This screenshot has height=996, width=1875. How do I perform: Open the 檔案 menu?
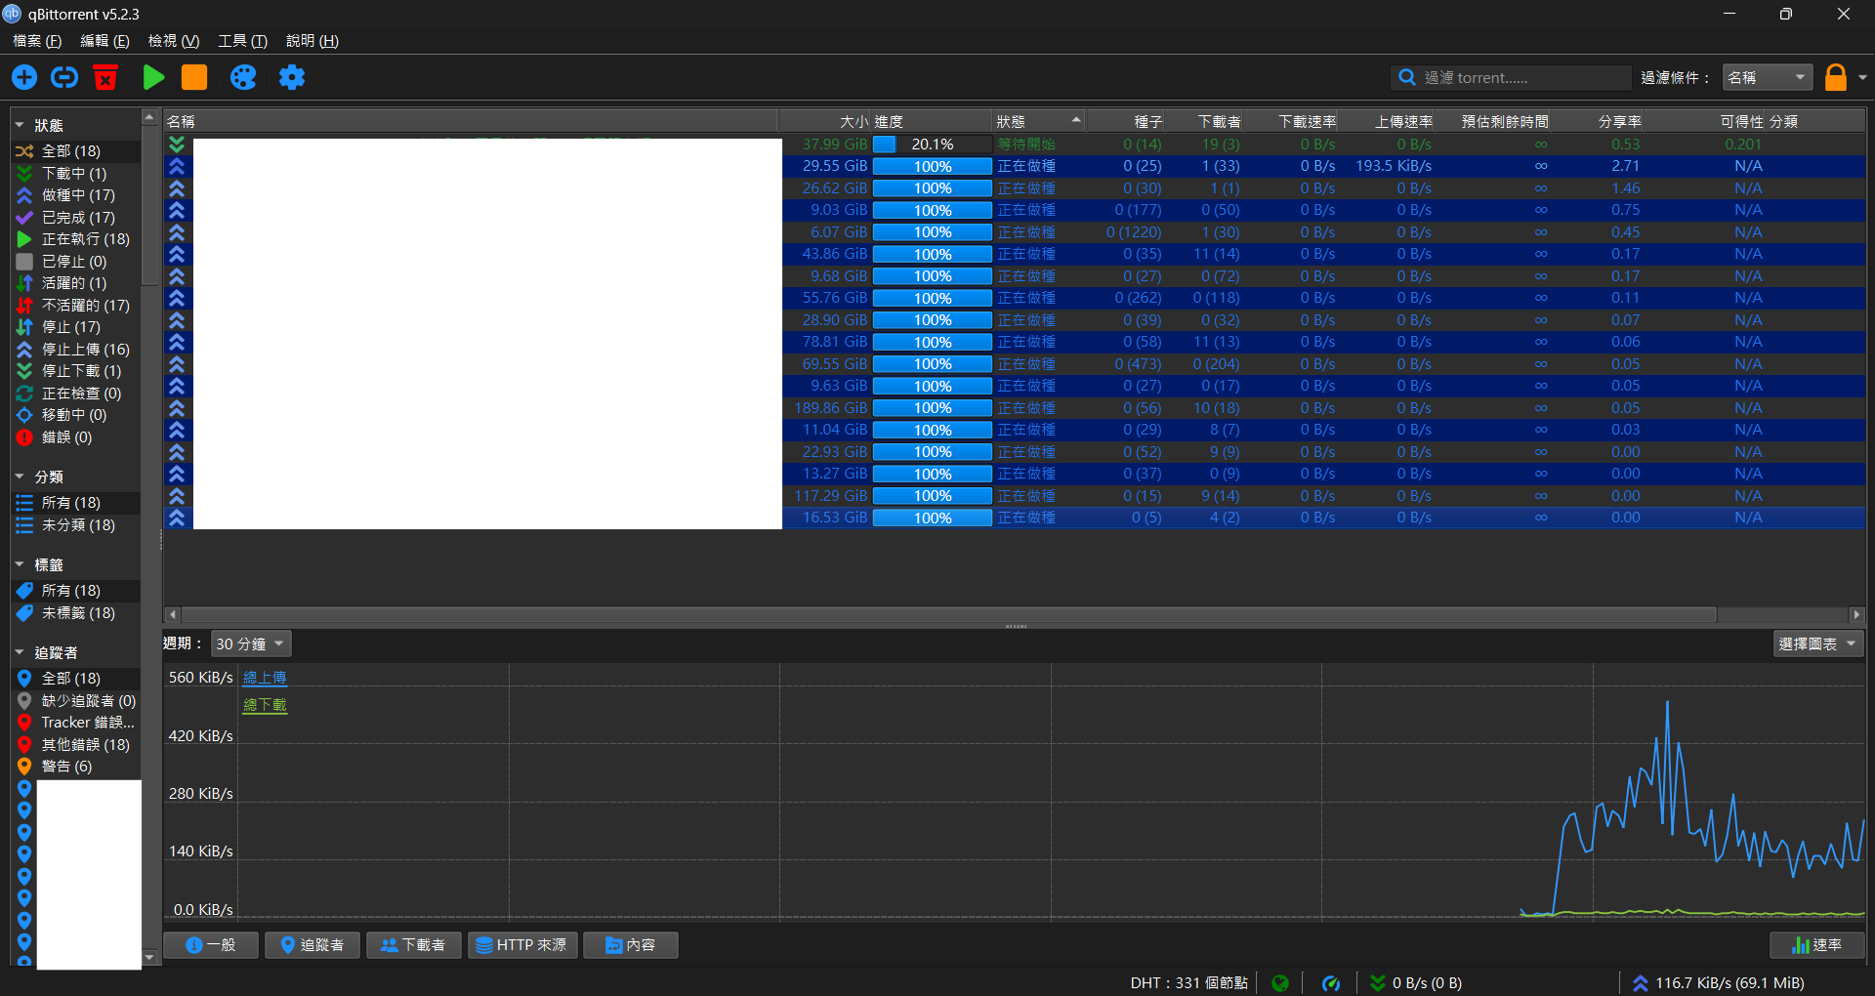(37, 40)
